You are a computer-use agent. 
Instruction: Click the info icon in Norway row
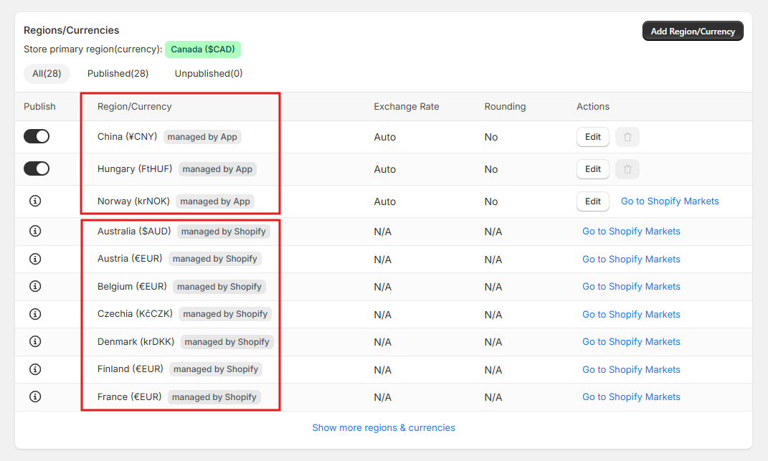point(35,201)
